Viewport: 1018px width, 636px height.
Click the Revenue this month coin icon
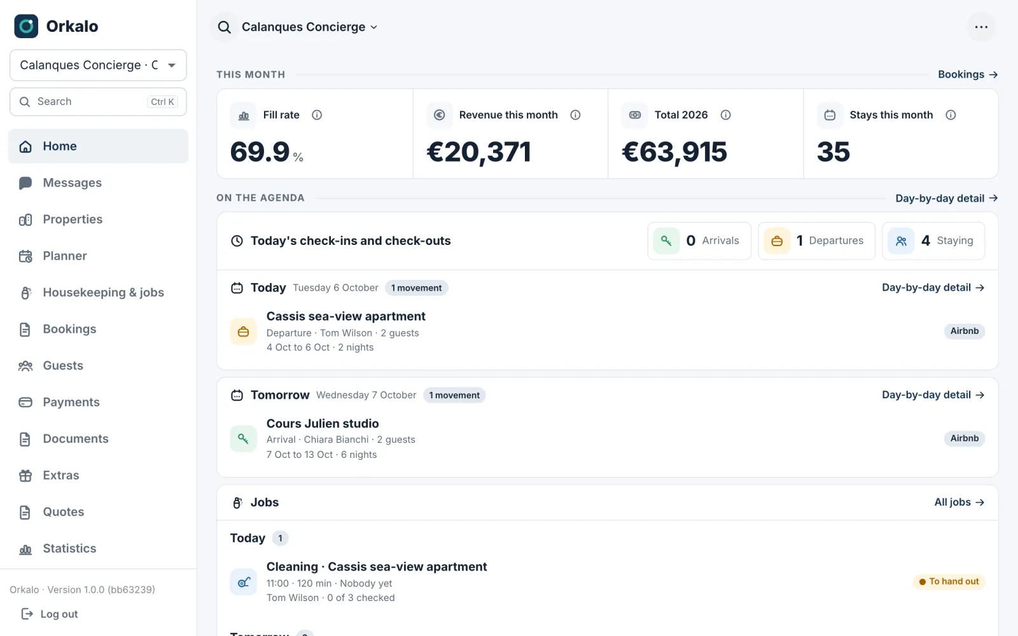pos(439,115)
